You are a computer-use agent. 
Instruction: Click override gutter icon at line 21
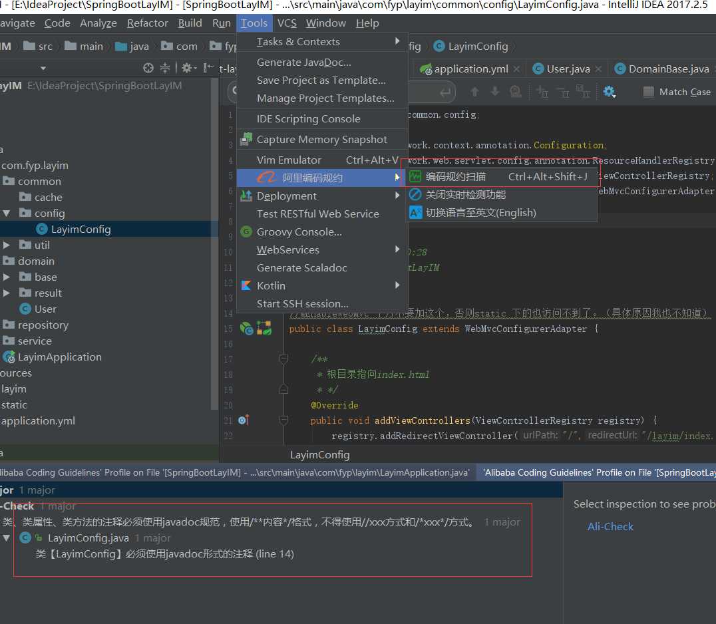pos(244,420)
